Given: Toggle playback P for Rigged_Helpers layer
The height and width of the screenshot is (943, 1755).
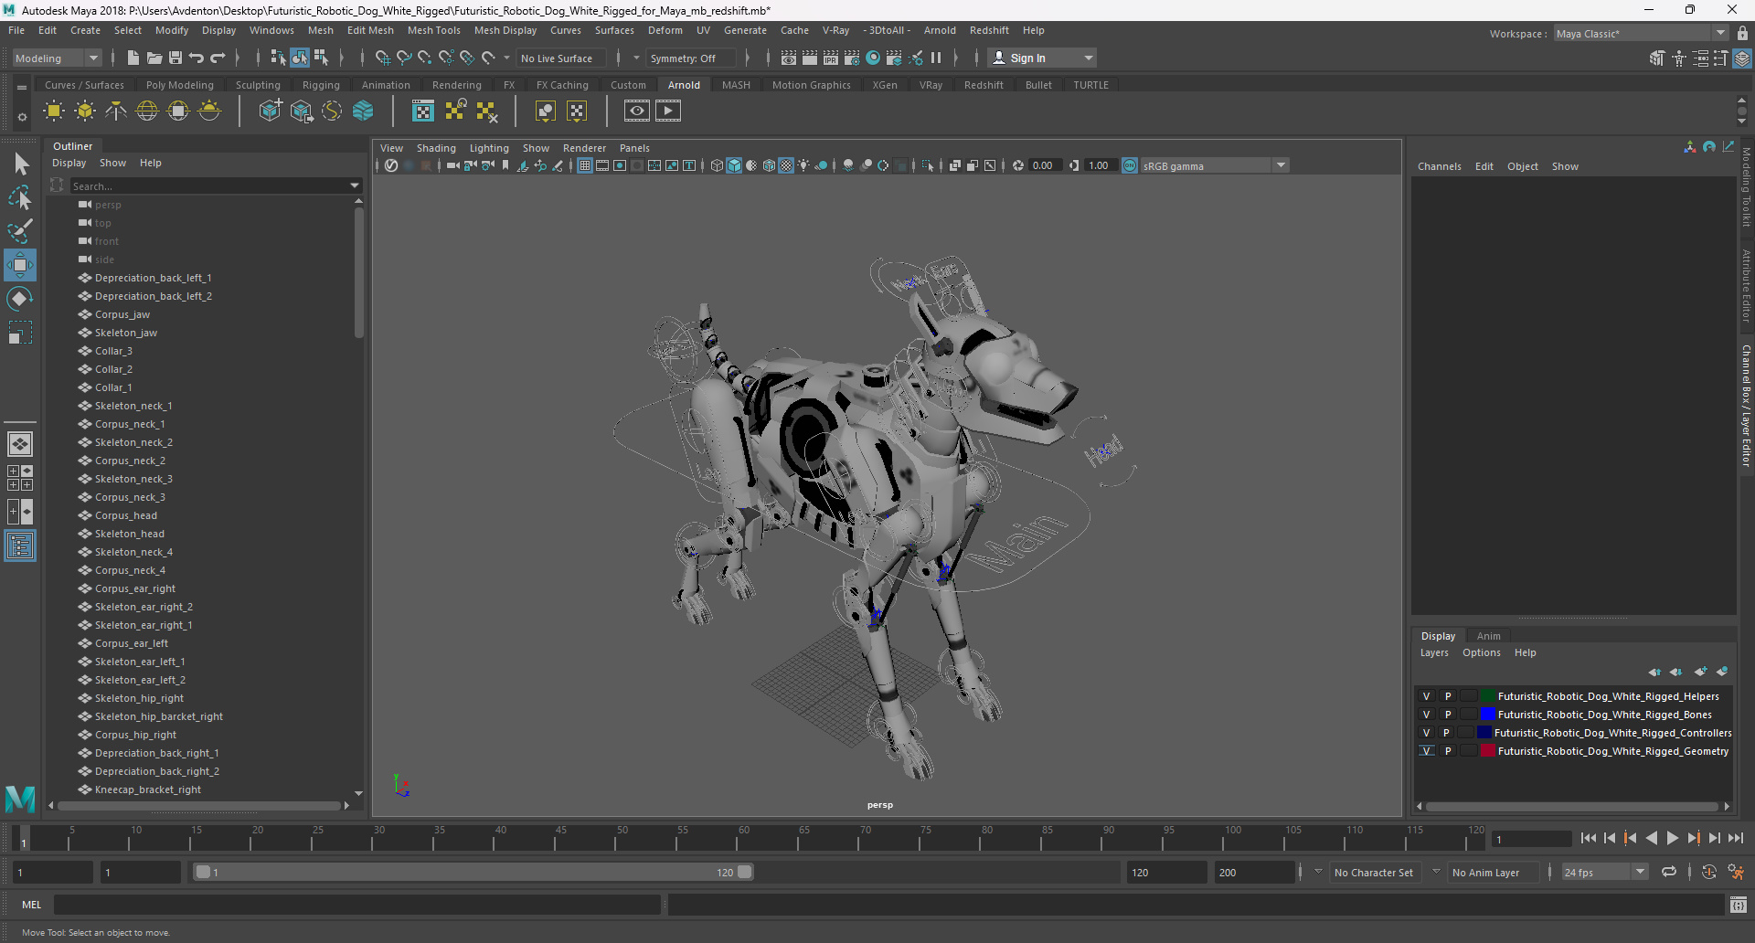Looking at the screenshot, I should coord(1448,696).
